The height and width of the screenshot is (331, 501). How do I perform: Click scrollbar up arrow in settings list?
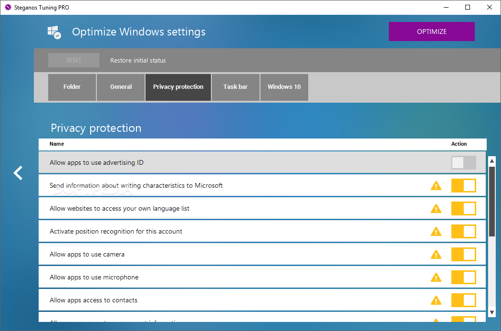click(492, 160)
